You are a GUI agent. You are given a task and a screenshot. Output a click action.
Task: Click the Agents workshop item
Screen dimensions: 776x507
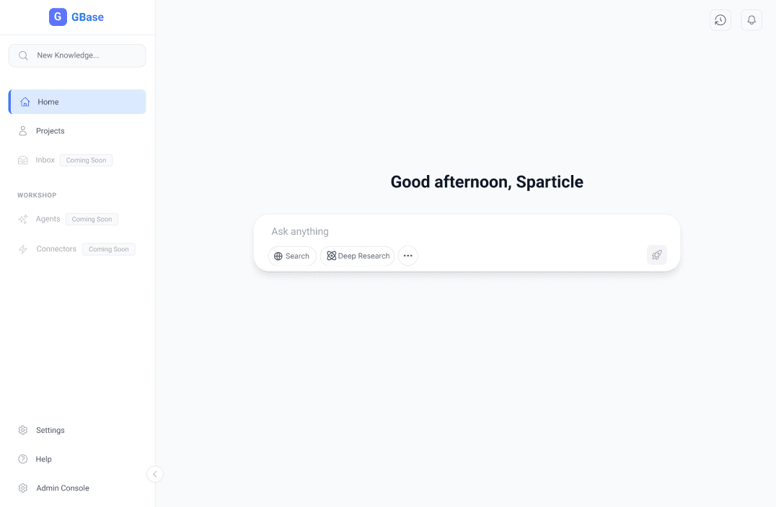point(48,219)
